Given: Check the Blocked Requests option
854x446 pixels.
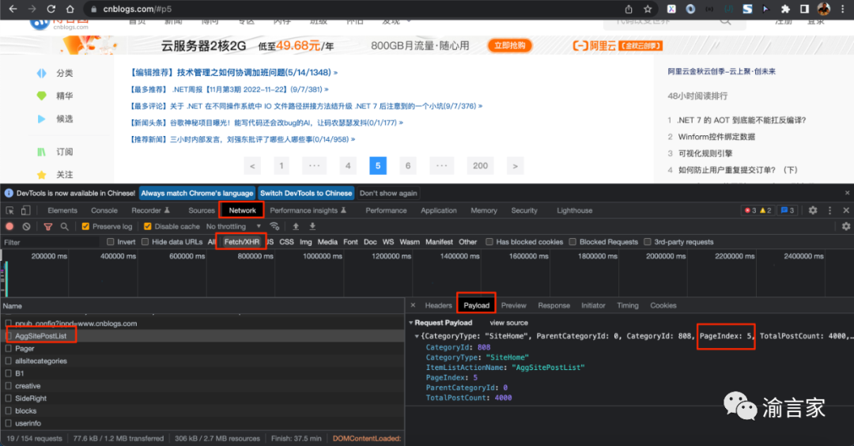Looking at the screenshot, I should (x=572, y=242).
